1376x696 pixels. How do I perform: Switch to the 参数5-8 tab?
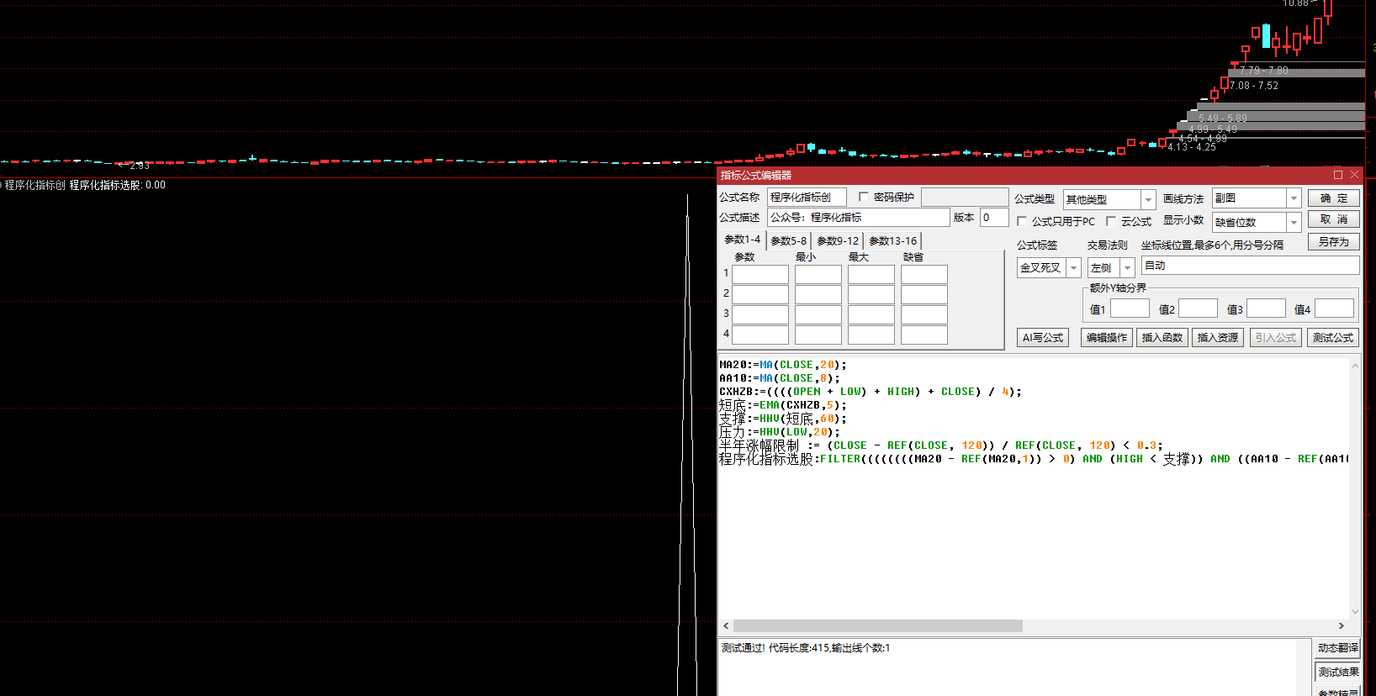pos(788,241)
